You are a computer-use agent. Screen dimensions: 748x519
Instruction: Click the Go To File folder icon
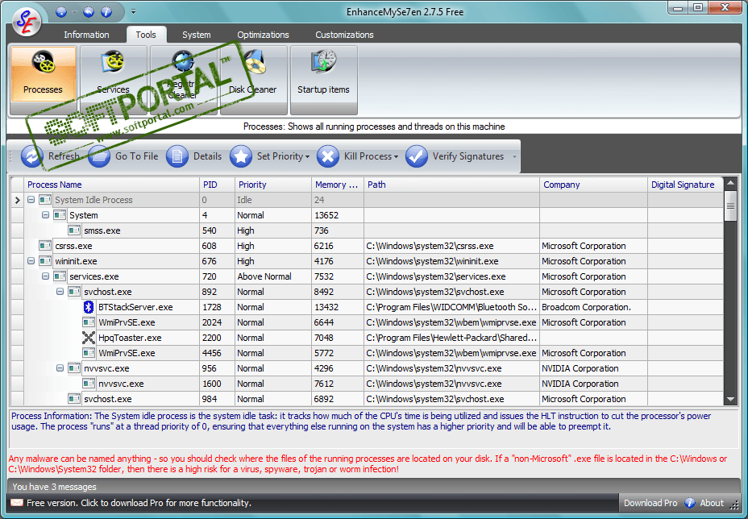99,156
